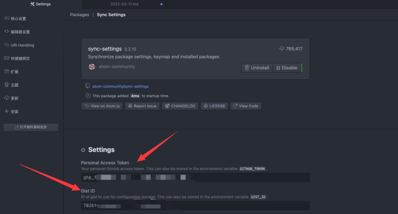Open 核心设置 in the settings sidebar

tap(18, 19)
